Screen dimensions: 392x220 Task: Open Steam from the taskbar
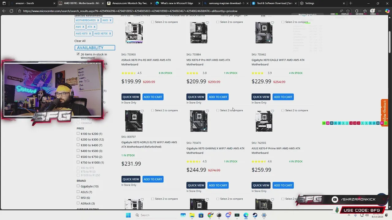255,215
